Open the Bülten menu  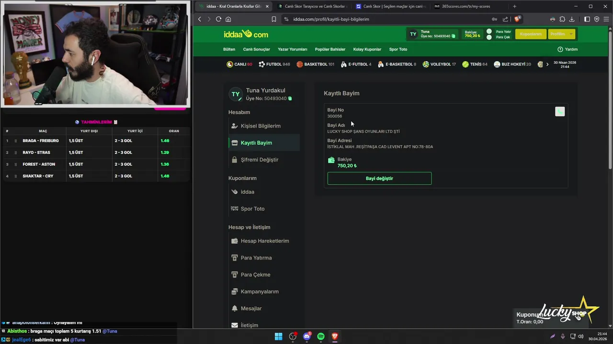pos(229,49)
